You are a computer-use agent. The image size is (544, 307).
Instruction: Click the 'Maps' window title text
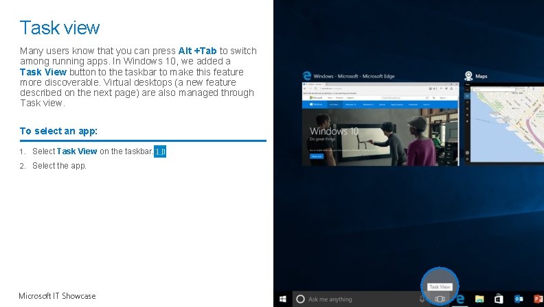[x=481, y=76]
